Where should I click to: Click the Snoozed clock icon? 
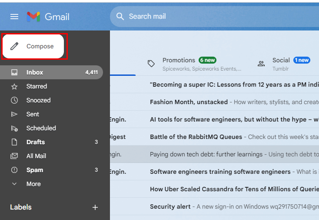click(x=14, y=100)
